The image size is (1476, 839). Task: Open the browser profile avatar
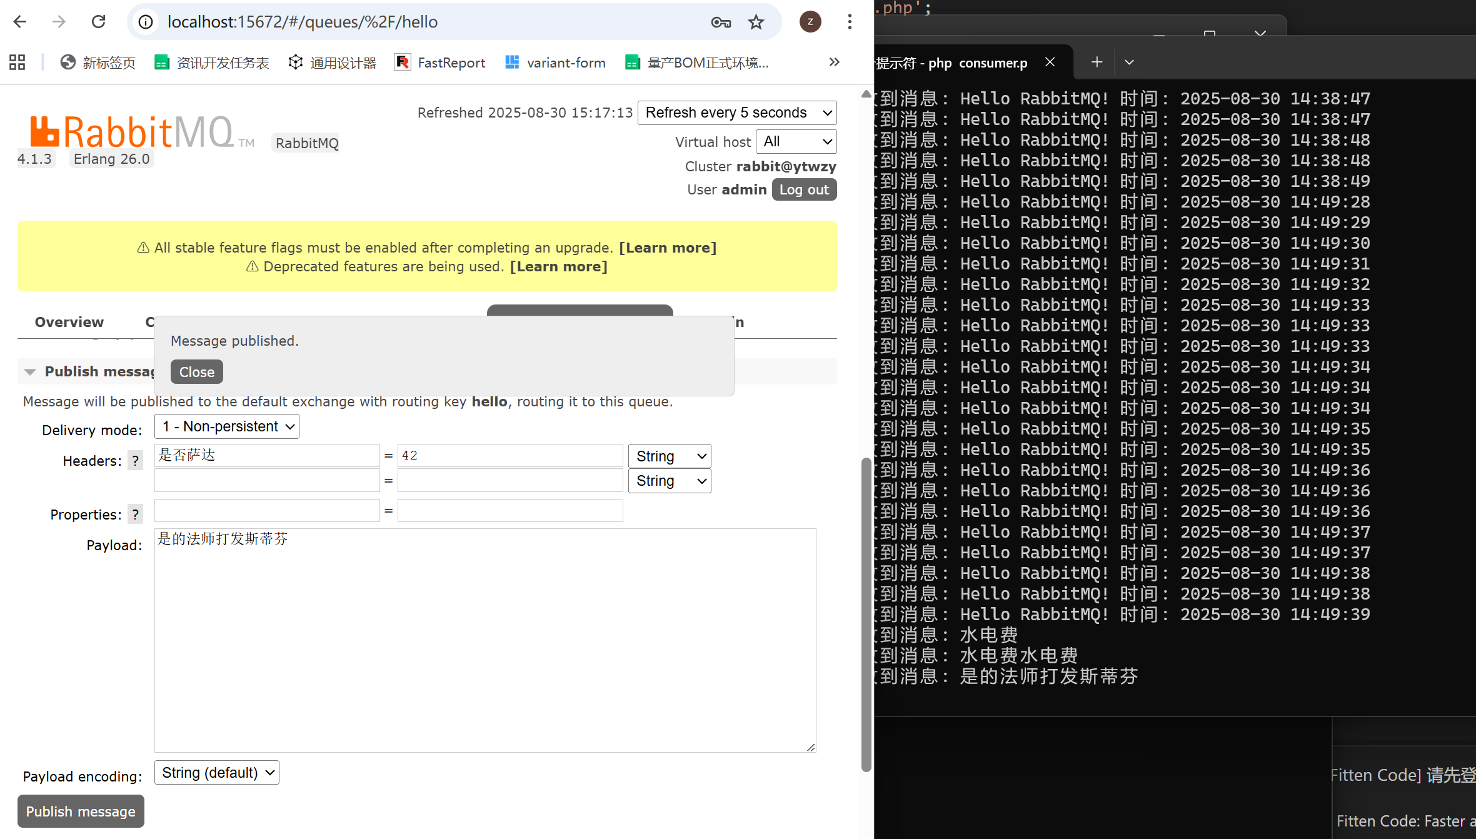810,22
